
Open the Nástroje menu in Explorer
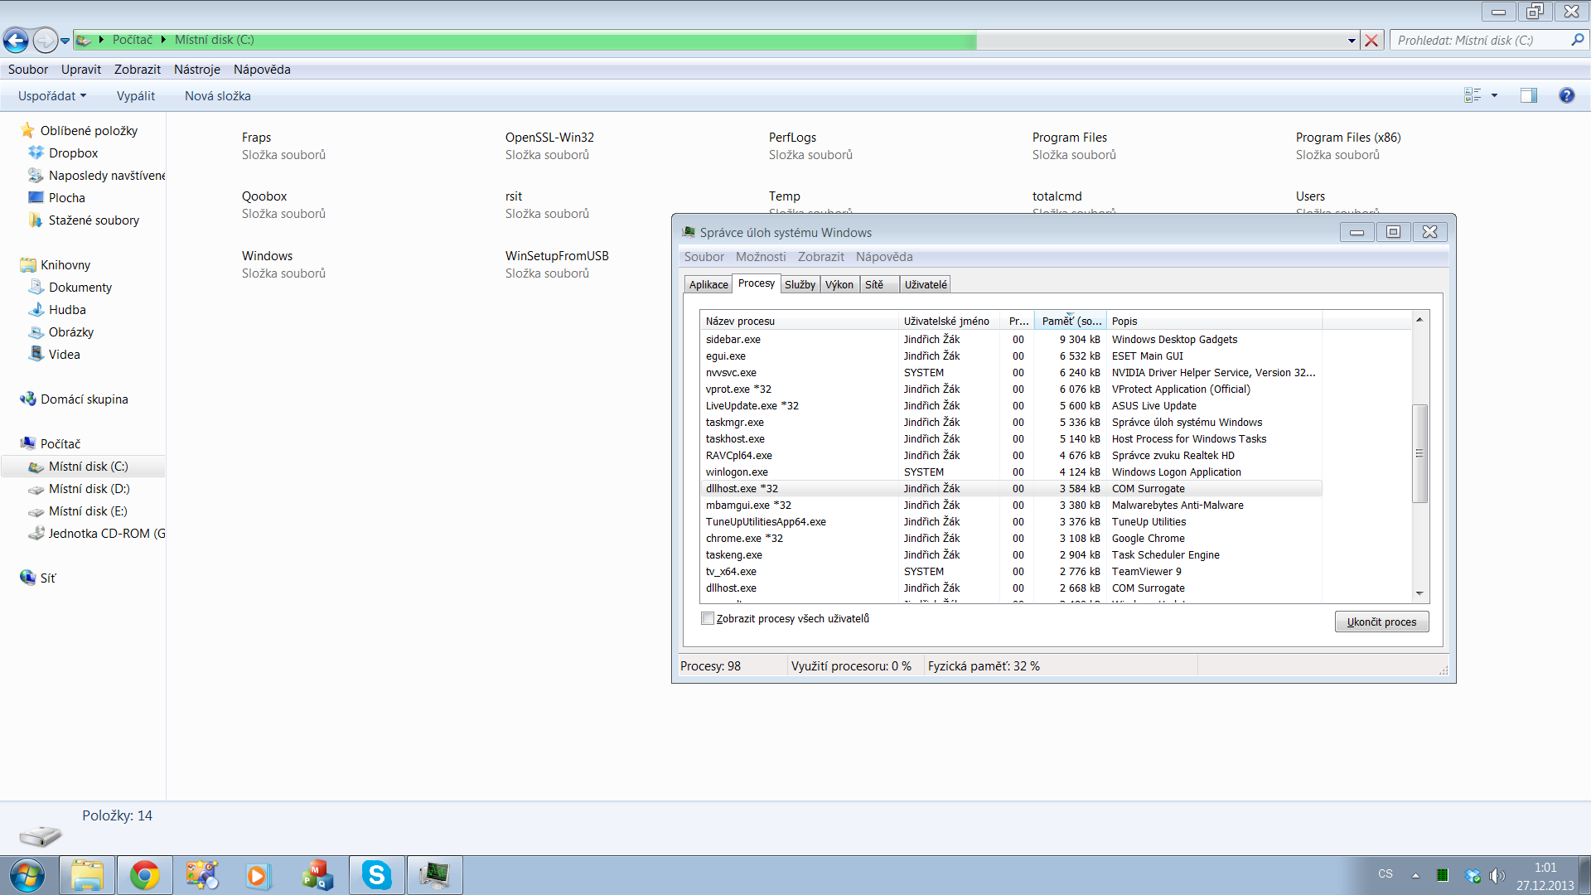tap(197, 70)
